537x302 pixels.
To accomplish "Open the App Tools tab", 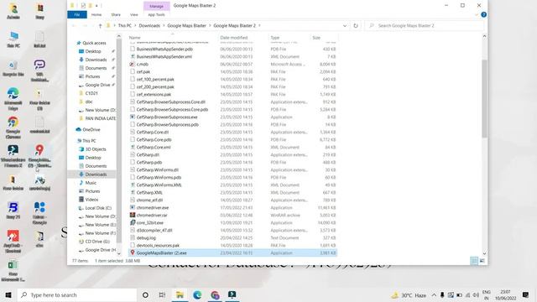I will [156, 15].
